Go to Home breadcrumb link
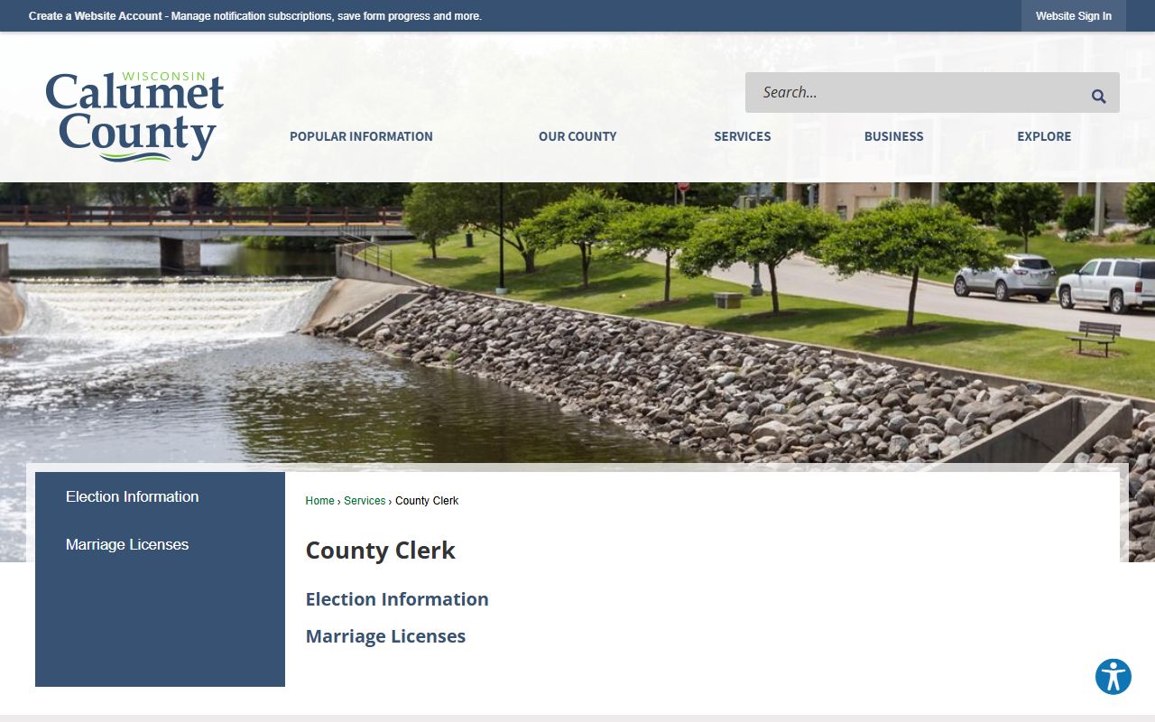This screenshot has width=1155, height=722. tap(319, 501)
